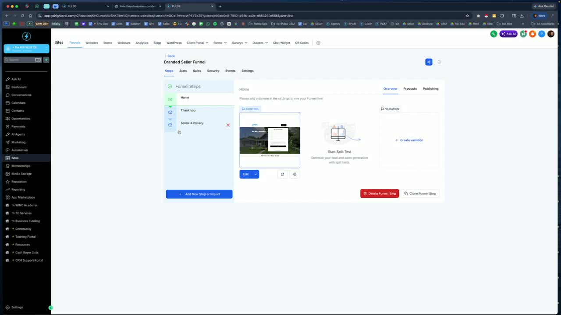Switch to the Publishing tab
The image size is (561, 315).
[x=430, y=89]
